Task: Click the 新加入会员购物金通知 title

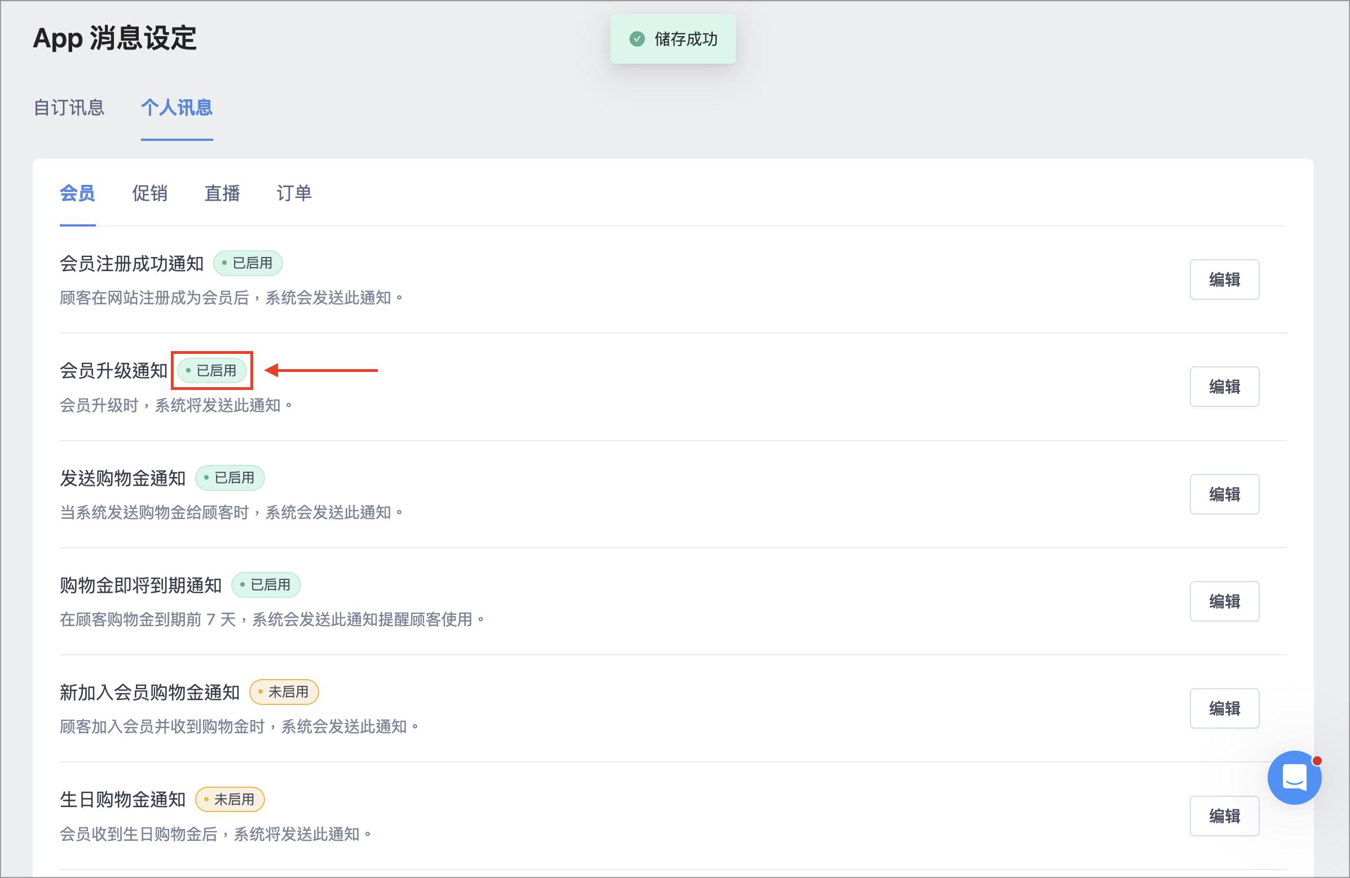Action: [x=150, y=693]
